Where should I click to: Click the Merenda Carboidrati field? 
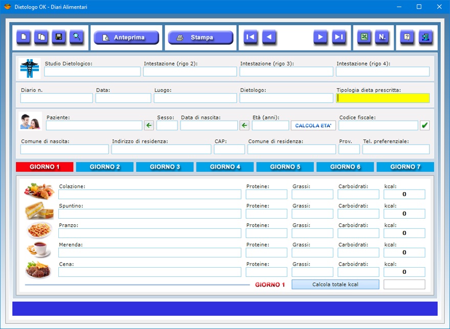pyautogui.click(x=358, y=253)
